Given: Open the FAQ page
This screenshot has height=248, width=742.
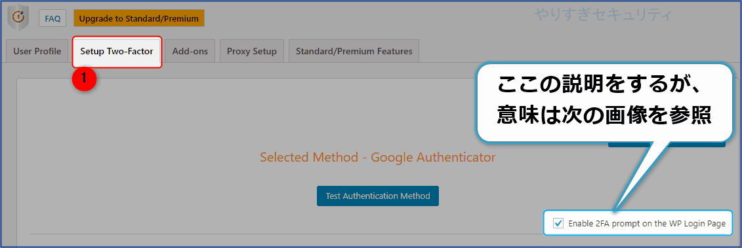Looking at the screenshot, I should tap(52, 18).
